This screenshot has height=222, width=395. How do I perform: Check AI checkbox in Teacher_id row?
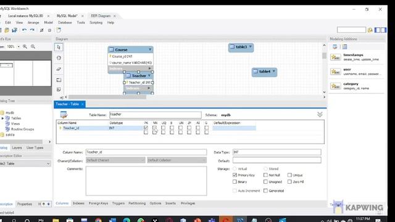[x=197, y=128]
